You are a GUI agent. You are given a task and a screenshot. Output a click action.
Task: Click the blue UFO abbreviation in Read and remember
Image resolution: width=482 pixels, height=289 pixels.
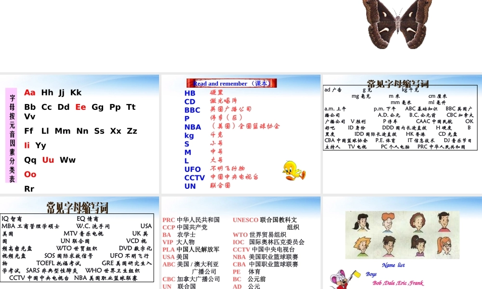coord(192,169)
